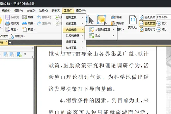
Task: Click the add bookmark icon with green plus
Action: tap(19, 55)
